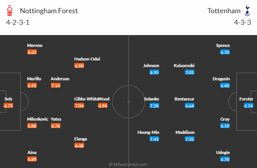
Task: Select Bentancur's 6.64 rating badge
Action: point(190,106)
